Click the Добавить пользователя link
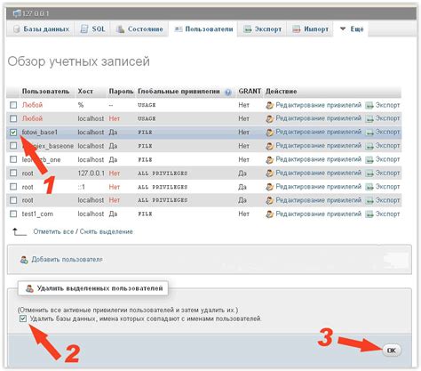Screen dimensions: 421x371 tap(67, 260)
